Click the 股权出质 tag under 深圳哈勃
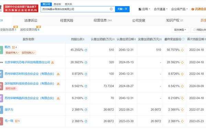 coord(11,88)
